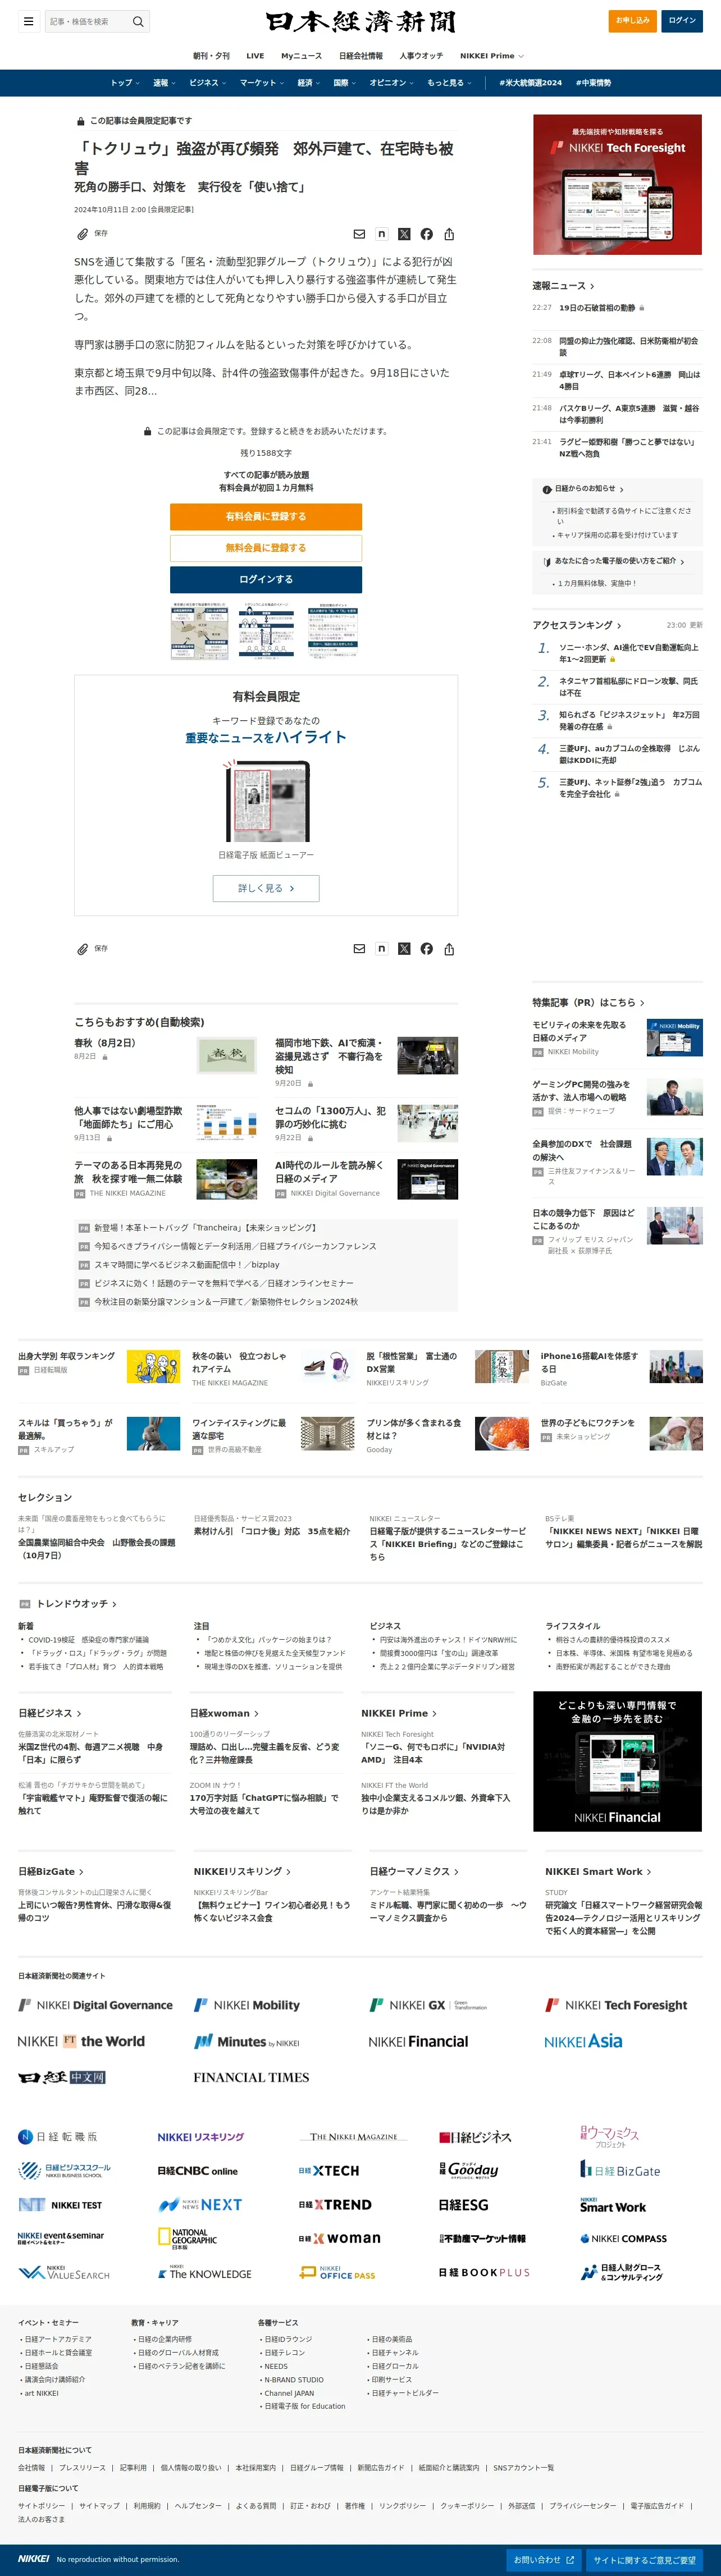Open the hamburger menu in the header
The width and height of the screenshot is (721, 2576).
coord(28,21)
